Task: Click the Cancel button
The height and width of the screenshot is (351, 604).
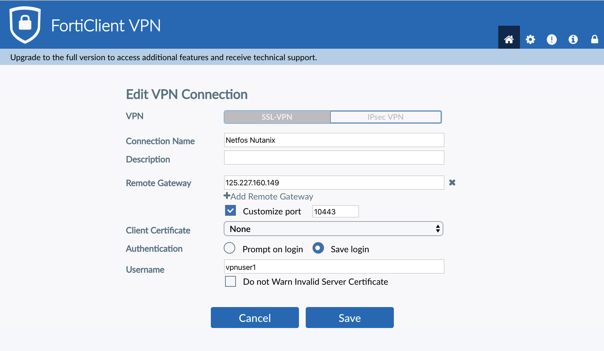Action: point(255,318)
